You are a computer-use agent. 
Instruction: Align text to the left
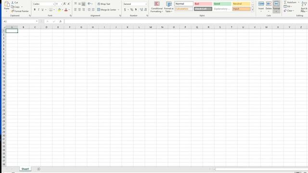pos(76,10)
